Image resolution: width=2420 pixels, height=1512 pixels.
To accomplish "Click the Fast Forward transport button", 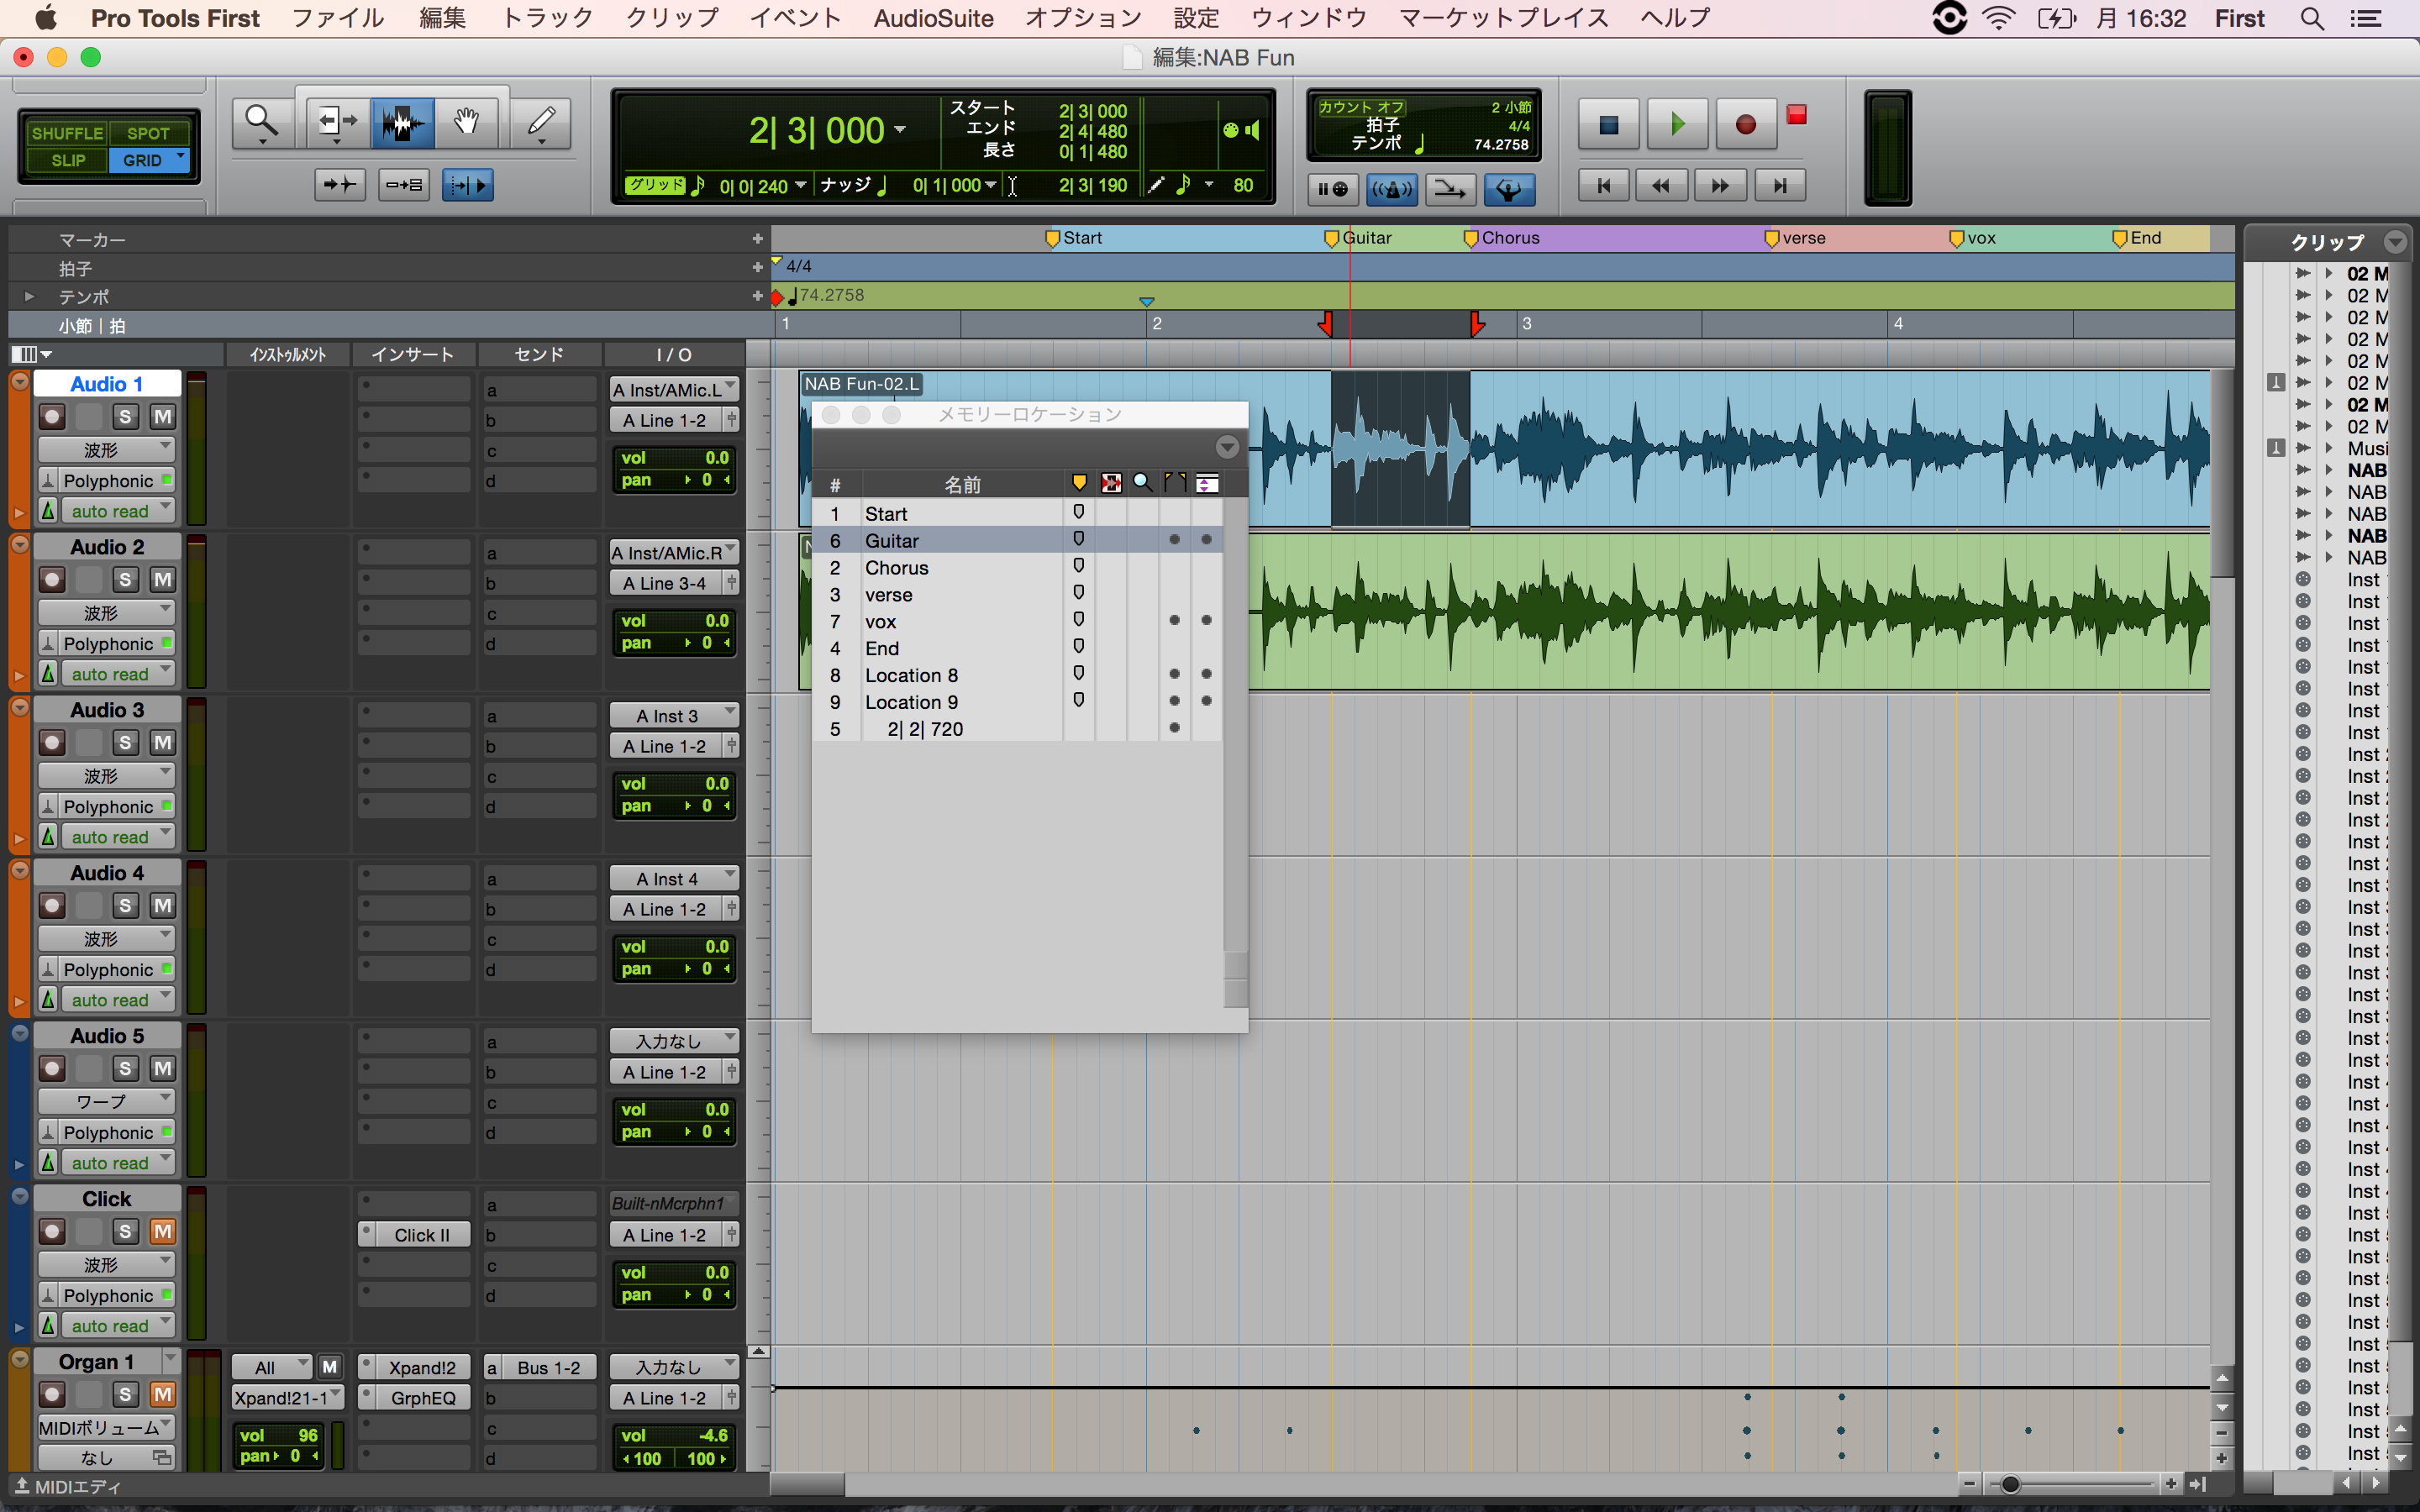I will click(x=1719, y=185).
